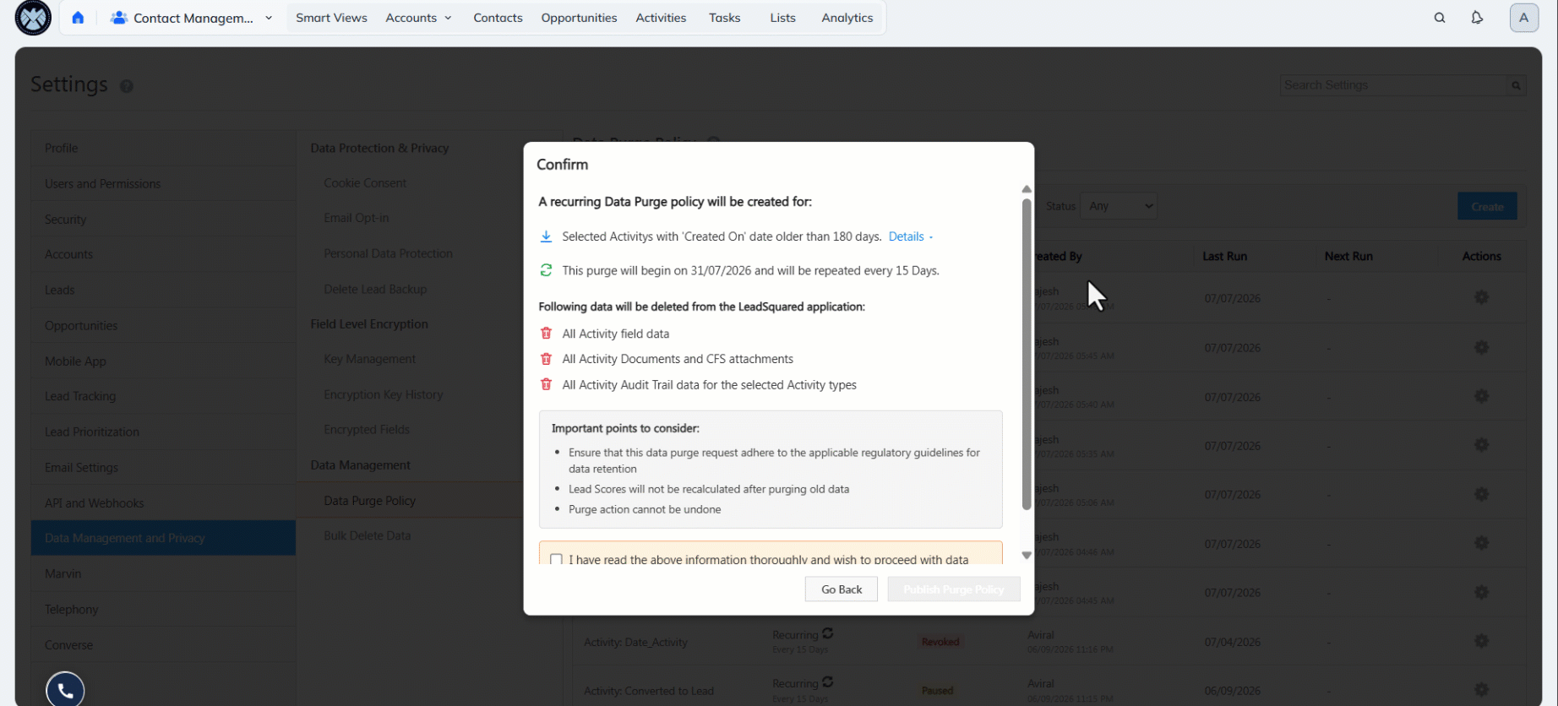This screenshot has width=1558, height=706.
Task: Tick the 'I have read the above information' checkbox
Action: tap(556, 559)
